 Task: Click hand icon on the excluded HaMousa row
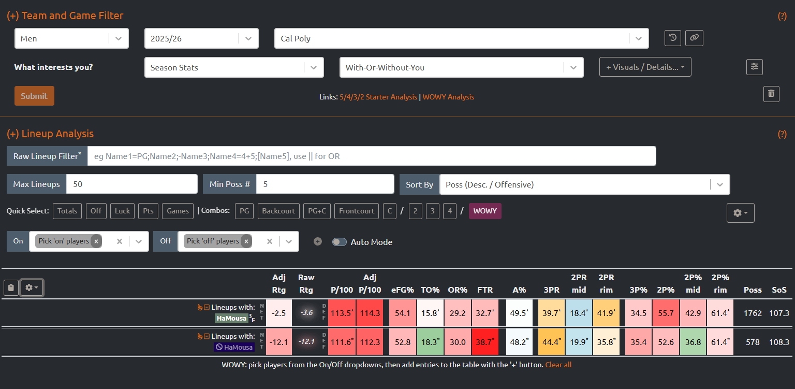point(200,336)
